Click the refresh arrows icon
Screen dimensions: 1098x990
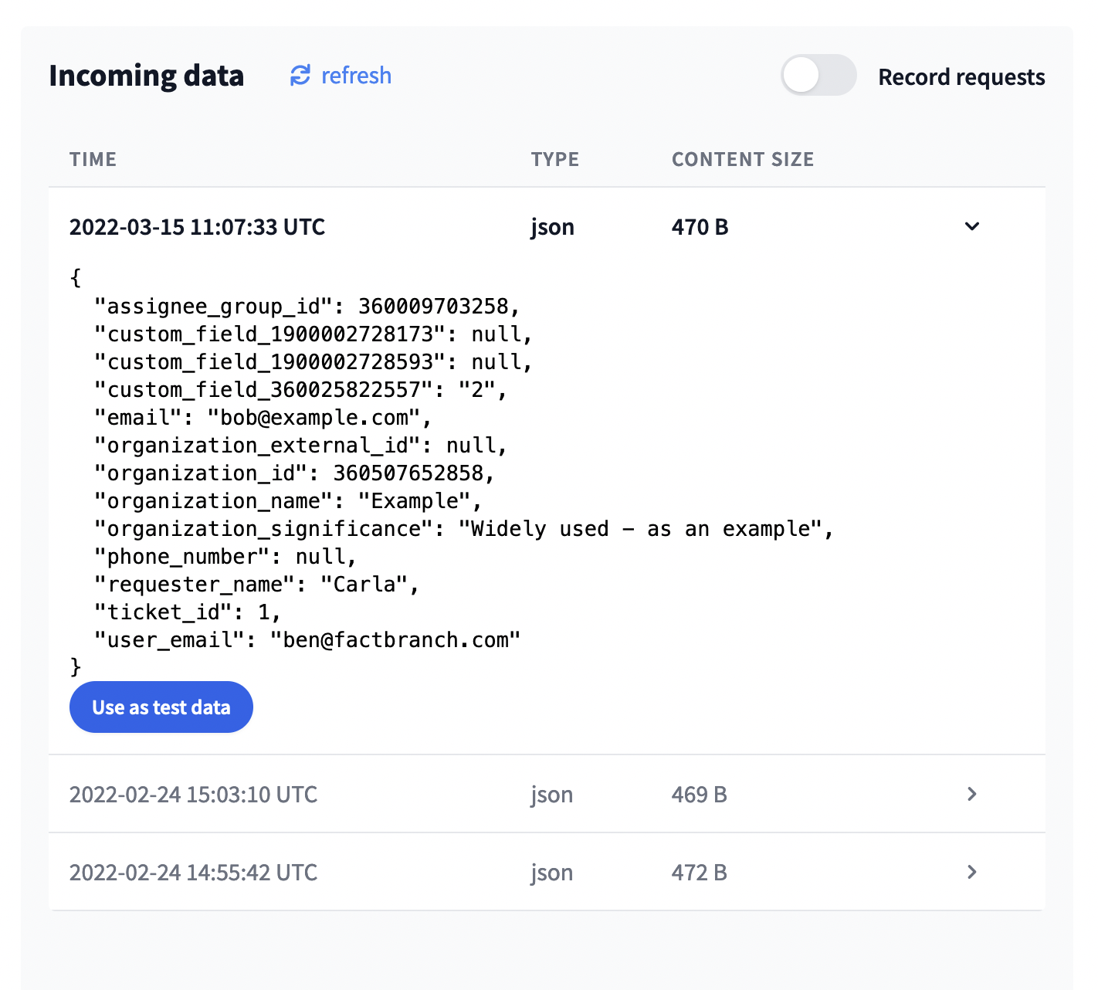300,76
